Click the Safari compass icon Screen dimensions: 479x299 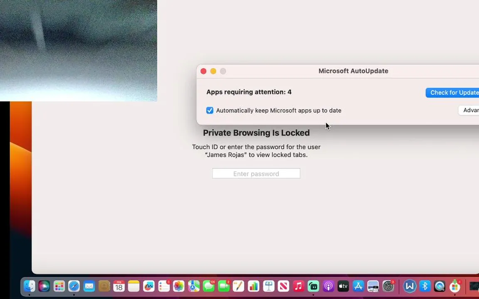[x=74, y=286]
